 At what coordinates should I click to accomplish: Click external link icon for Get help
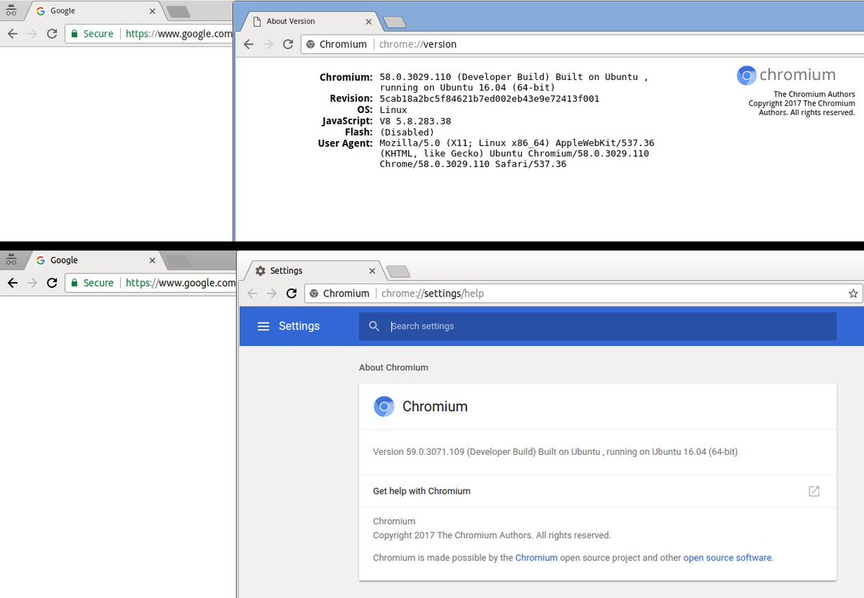pyautogui.click(x=814, y=491)
